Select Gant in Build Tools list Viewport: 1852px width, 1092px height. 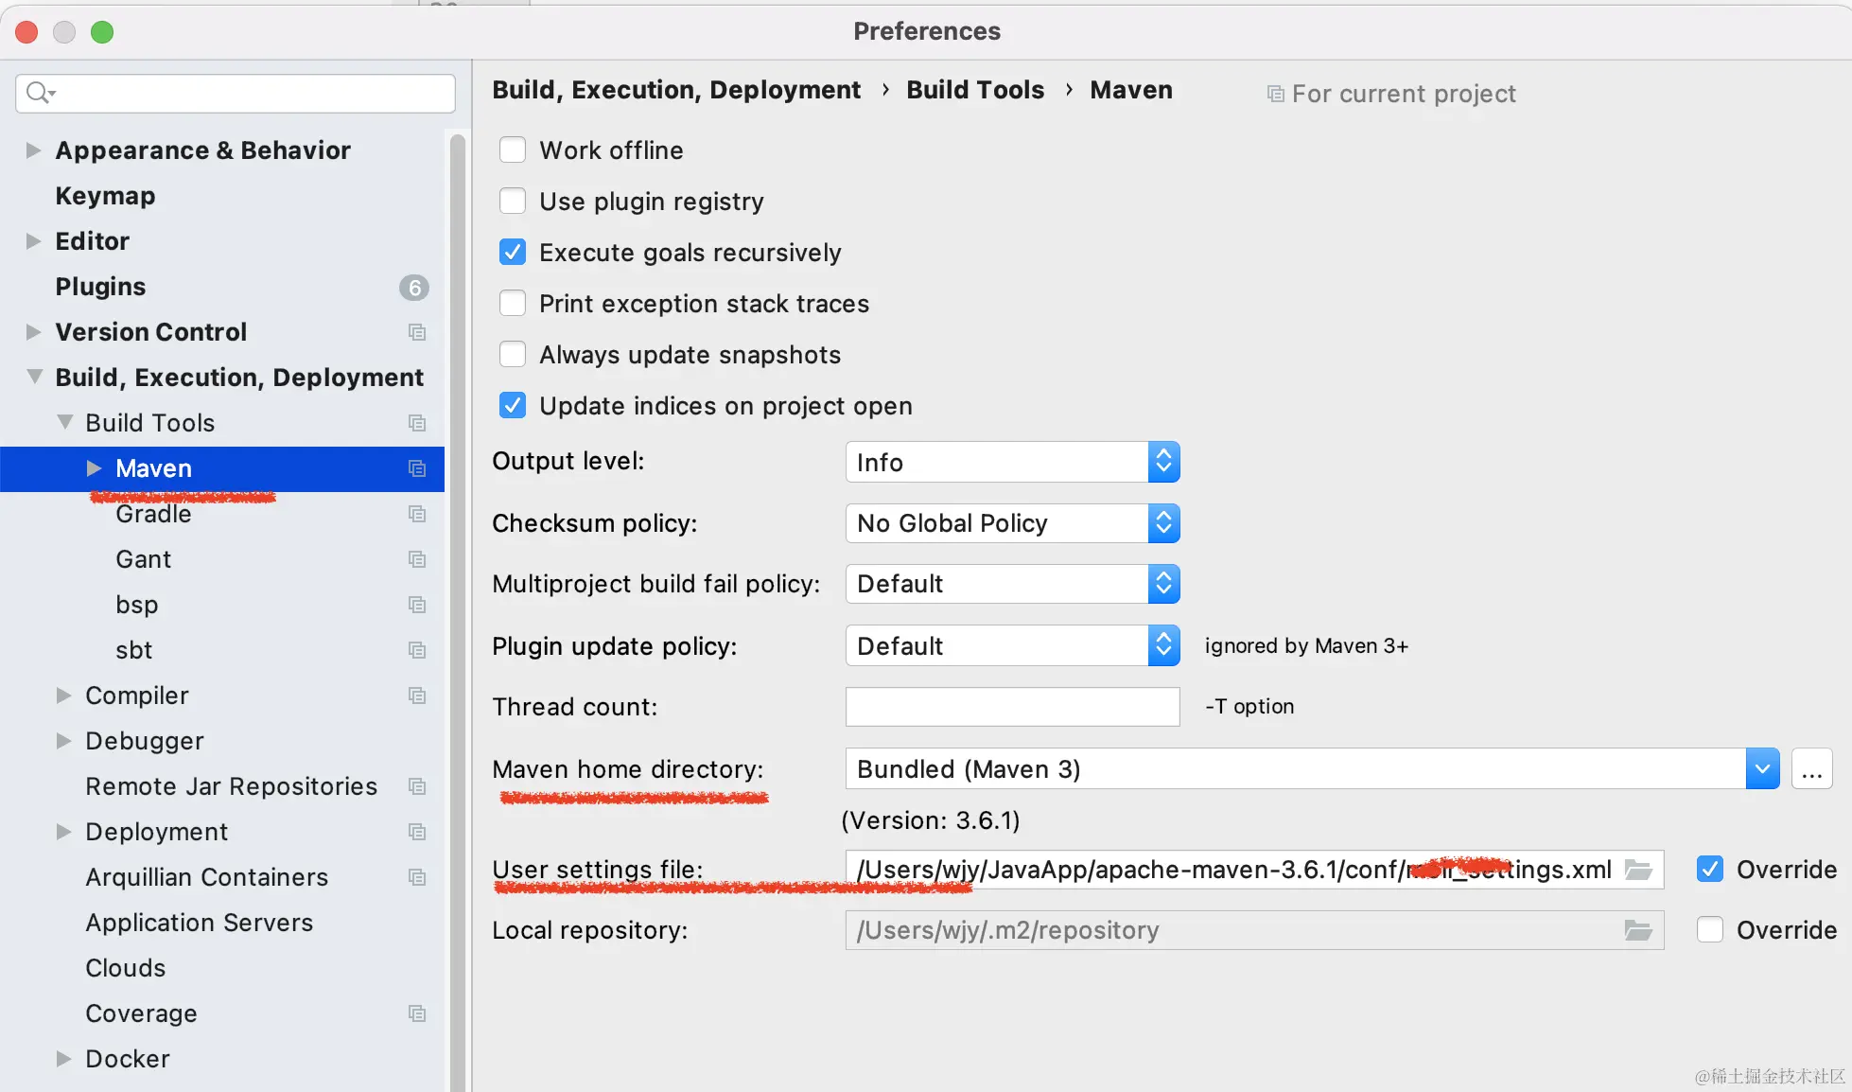[x=144, y=559]
